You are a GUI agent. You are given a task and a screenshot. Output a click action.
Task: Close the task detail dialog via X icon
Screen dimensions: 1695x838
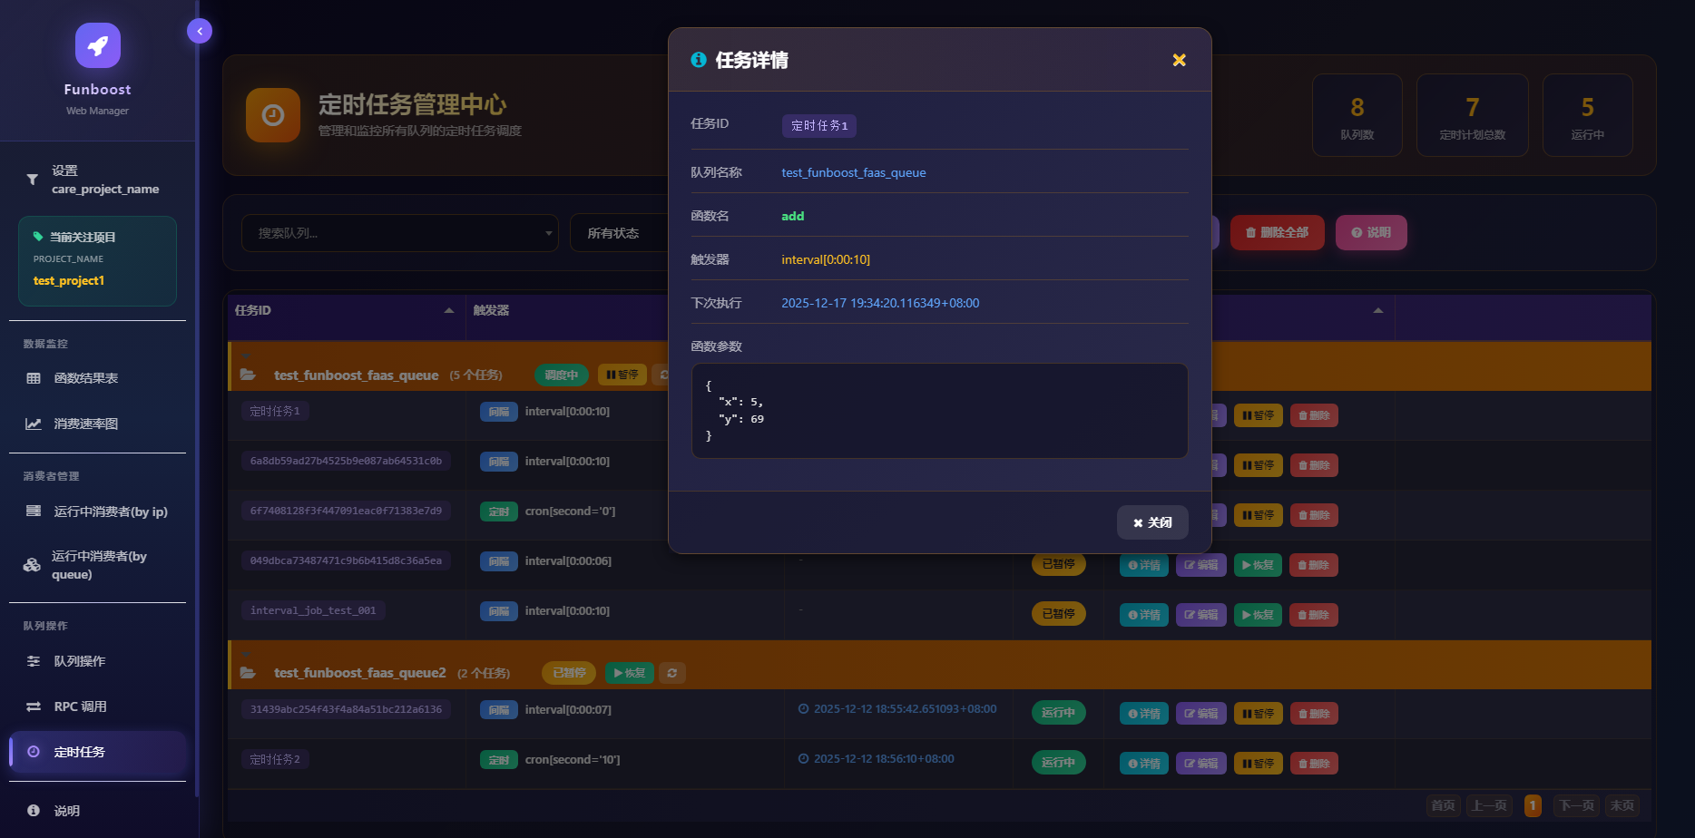coord(1179,60)
